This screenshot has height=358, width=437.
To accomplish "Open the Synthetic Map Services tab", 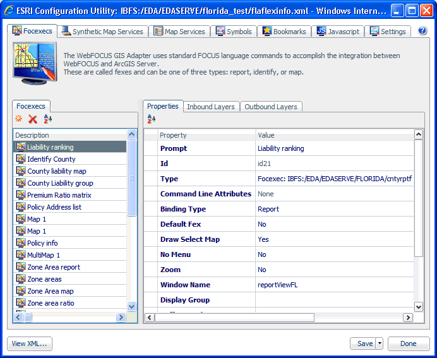I will tap(102, 32).
